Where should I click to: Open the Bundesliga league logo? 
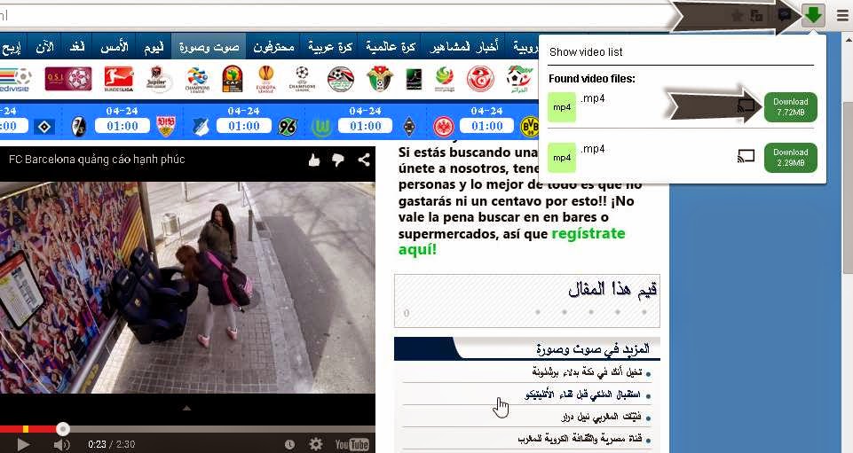(x=119, y=79)
